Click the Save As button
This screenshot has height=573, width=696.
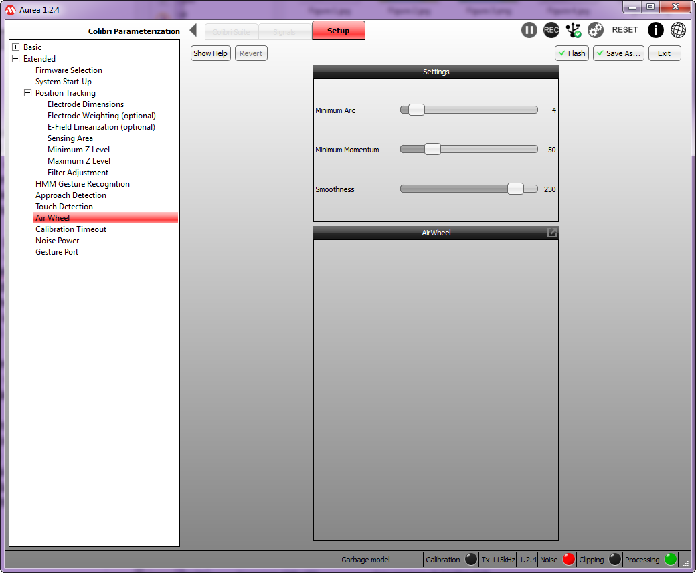coord(618,53)
